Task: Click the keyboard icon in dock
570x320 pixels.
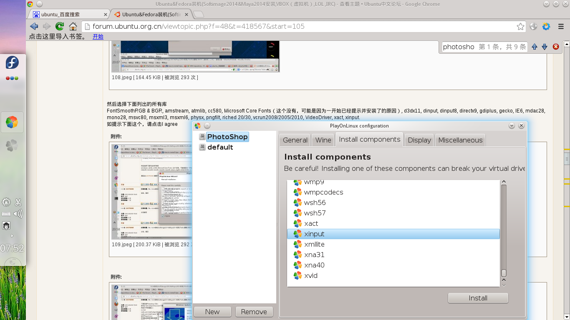Action: pos(6,214)
